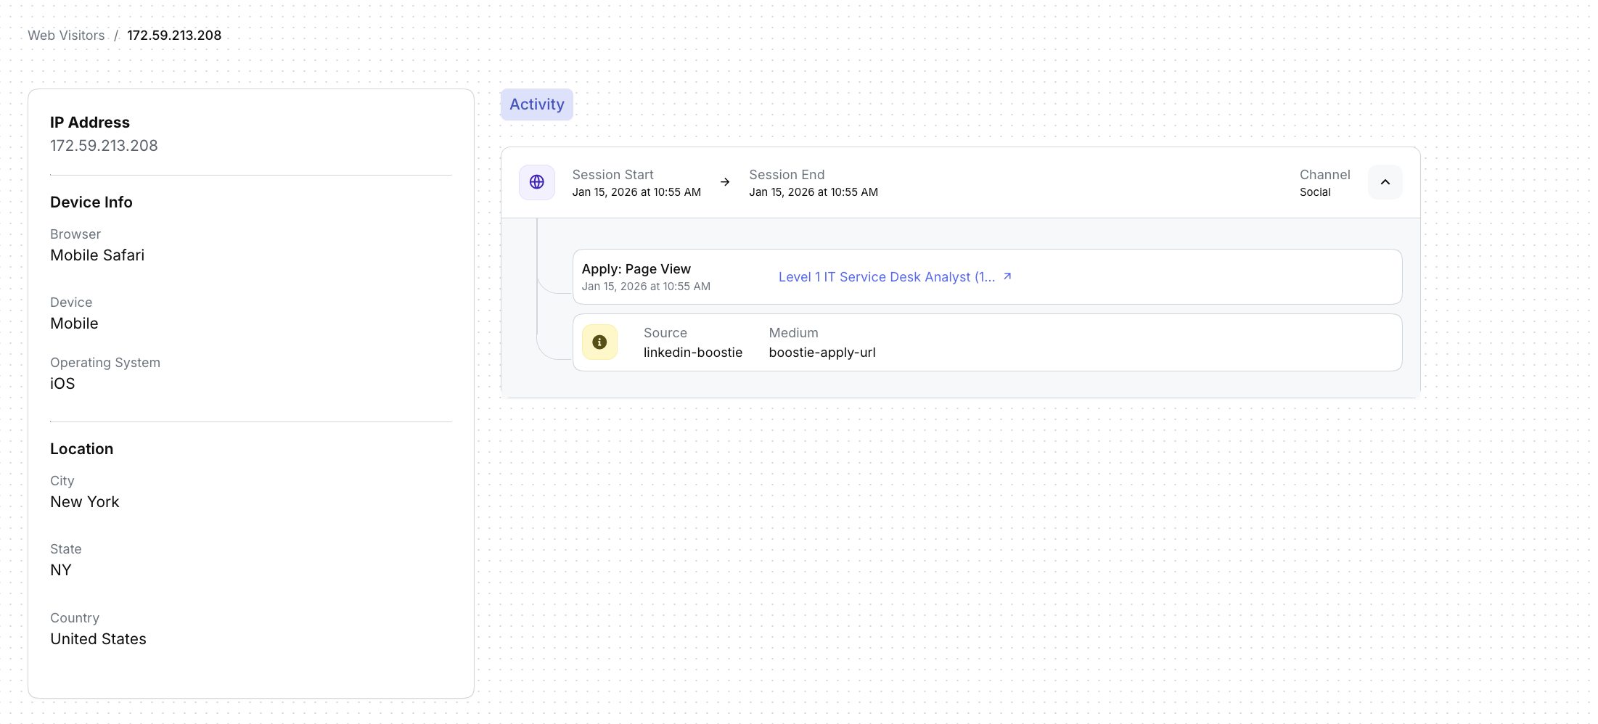
Task: Switch to the Activity tab
Action: pyautogui.click(x=536, y=104)
